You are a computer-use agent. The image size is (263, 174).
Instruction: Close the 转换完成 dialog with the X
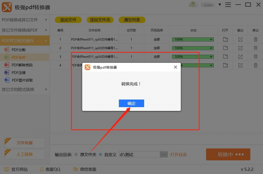(175, 67)
